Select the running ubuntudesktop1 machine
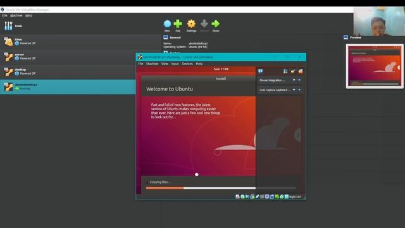 point(68,87)
